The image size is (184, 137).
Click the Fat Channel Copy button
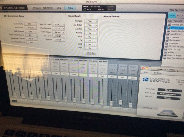point(111,7)
